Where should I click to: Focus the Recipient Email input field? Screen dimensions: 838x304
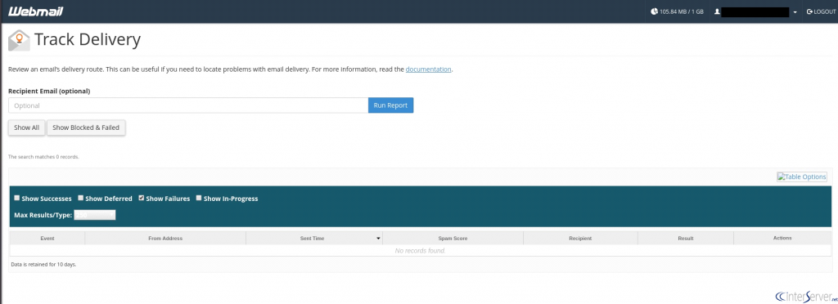pyautogui.click(x=188, y=105)
